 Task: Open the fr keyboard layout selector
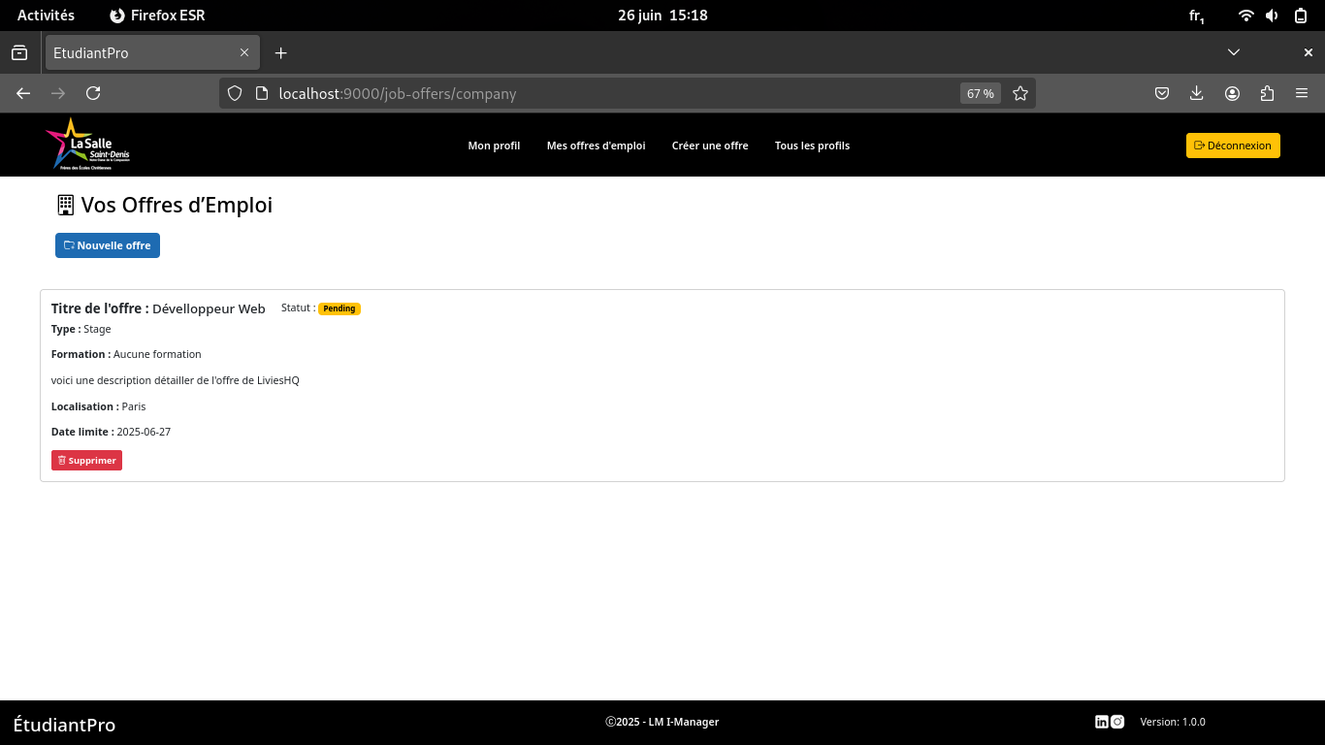tap(1196, 16)
